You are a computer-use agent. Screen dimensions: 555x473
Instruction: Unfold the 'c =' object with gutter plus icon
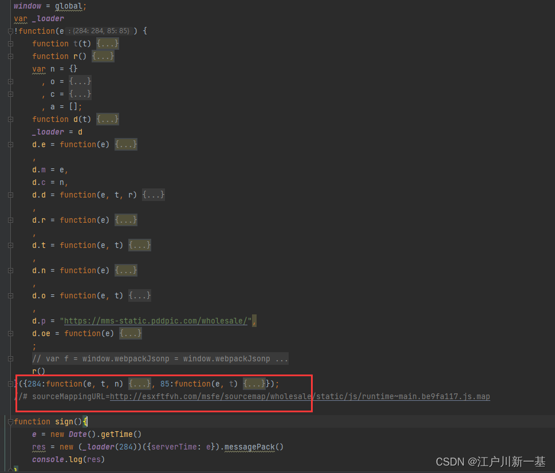[10, 94]
